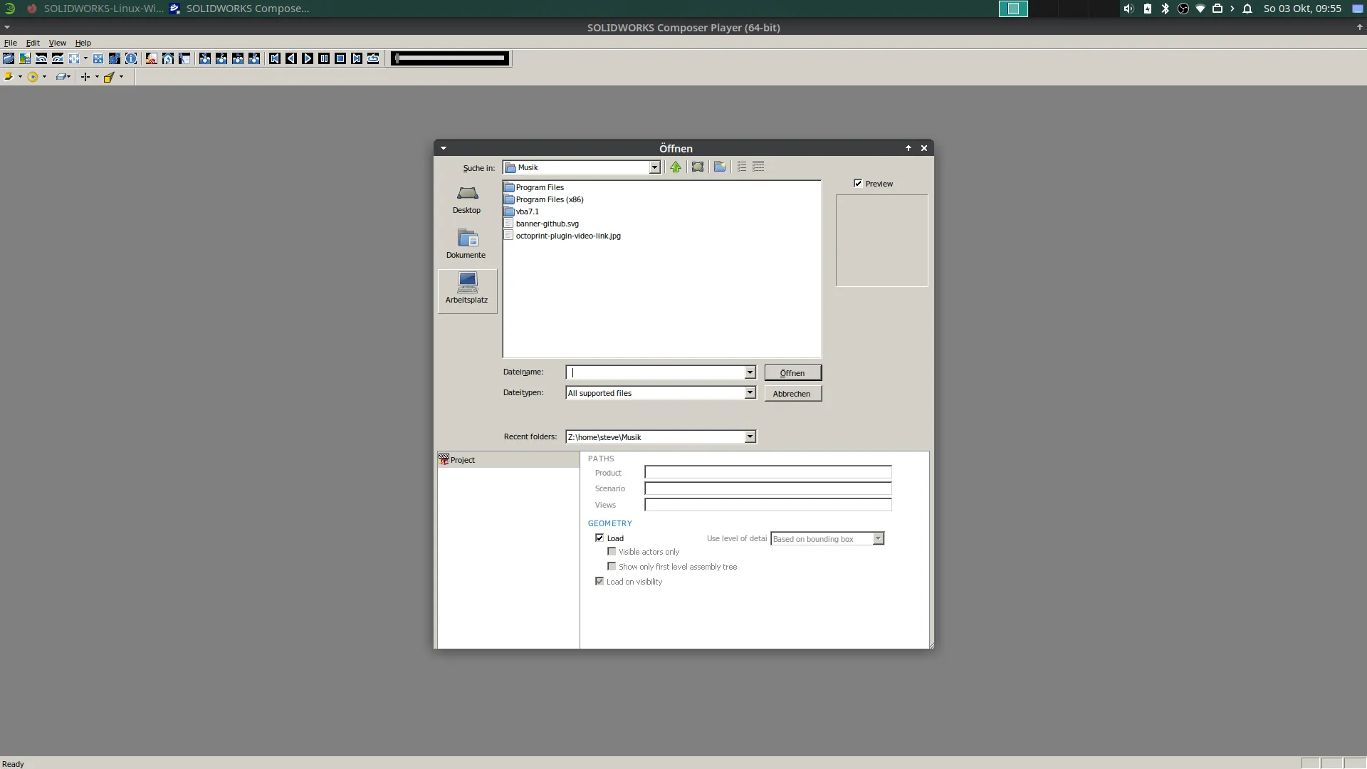Disable the Load on visibility option

click(599, 581)
